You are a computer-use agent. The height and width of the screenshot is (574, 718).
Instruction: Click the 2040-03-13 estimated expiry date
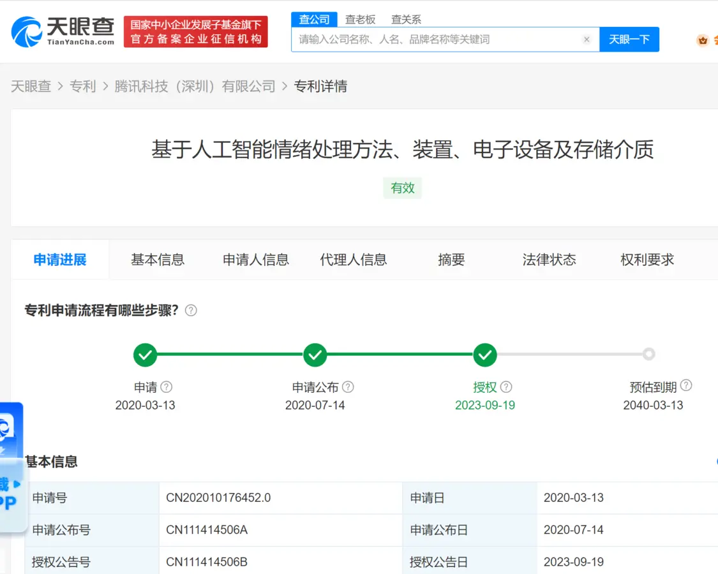pos(653,405)
